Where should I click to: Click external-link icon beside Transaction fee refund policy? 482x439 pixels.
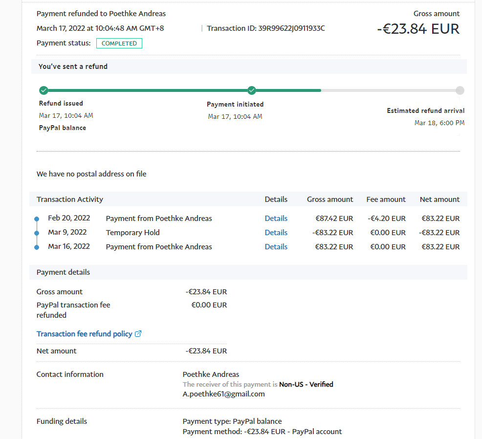pos(138,334)
